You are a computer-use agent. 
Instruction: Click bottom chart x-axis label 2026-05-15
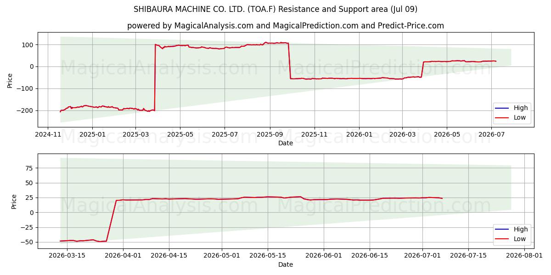pos(267,256)
